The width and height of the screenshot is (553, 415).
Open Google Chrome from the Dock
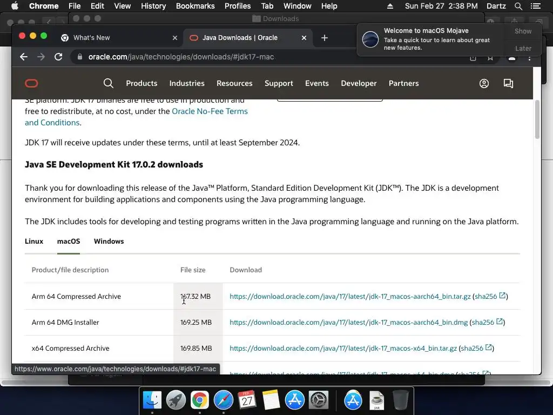click(x=200, y=400)
